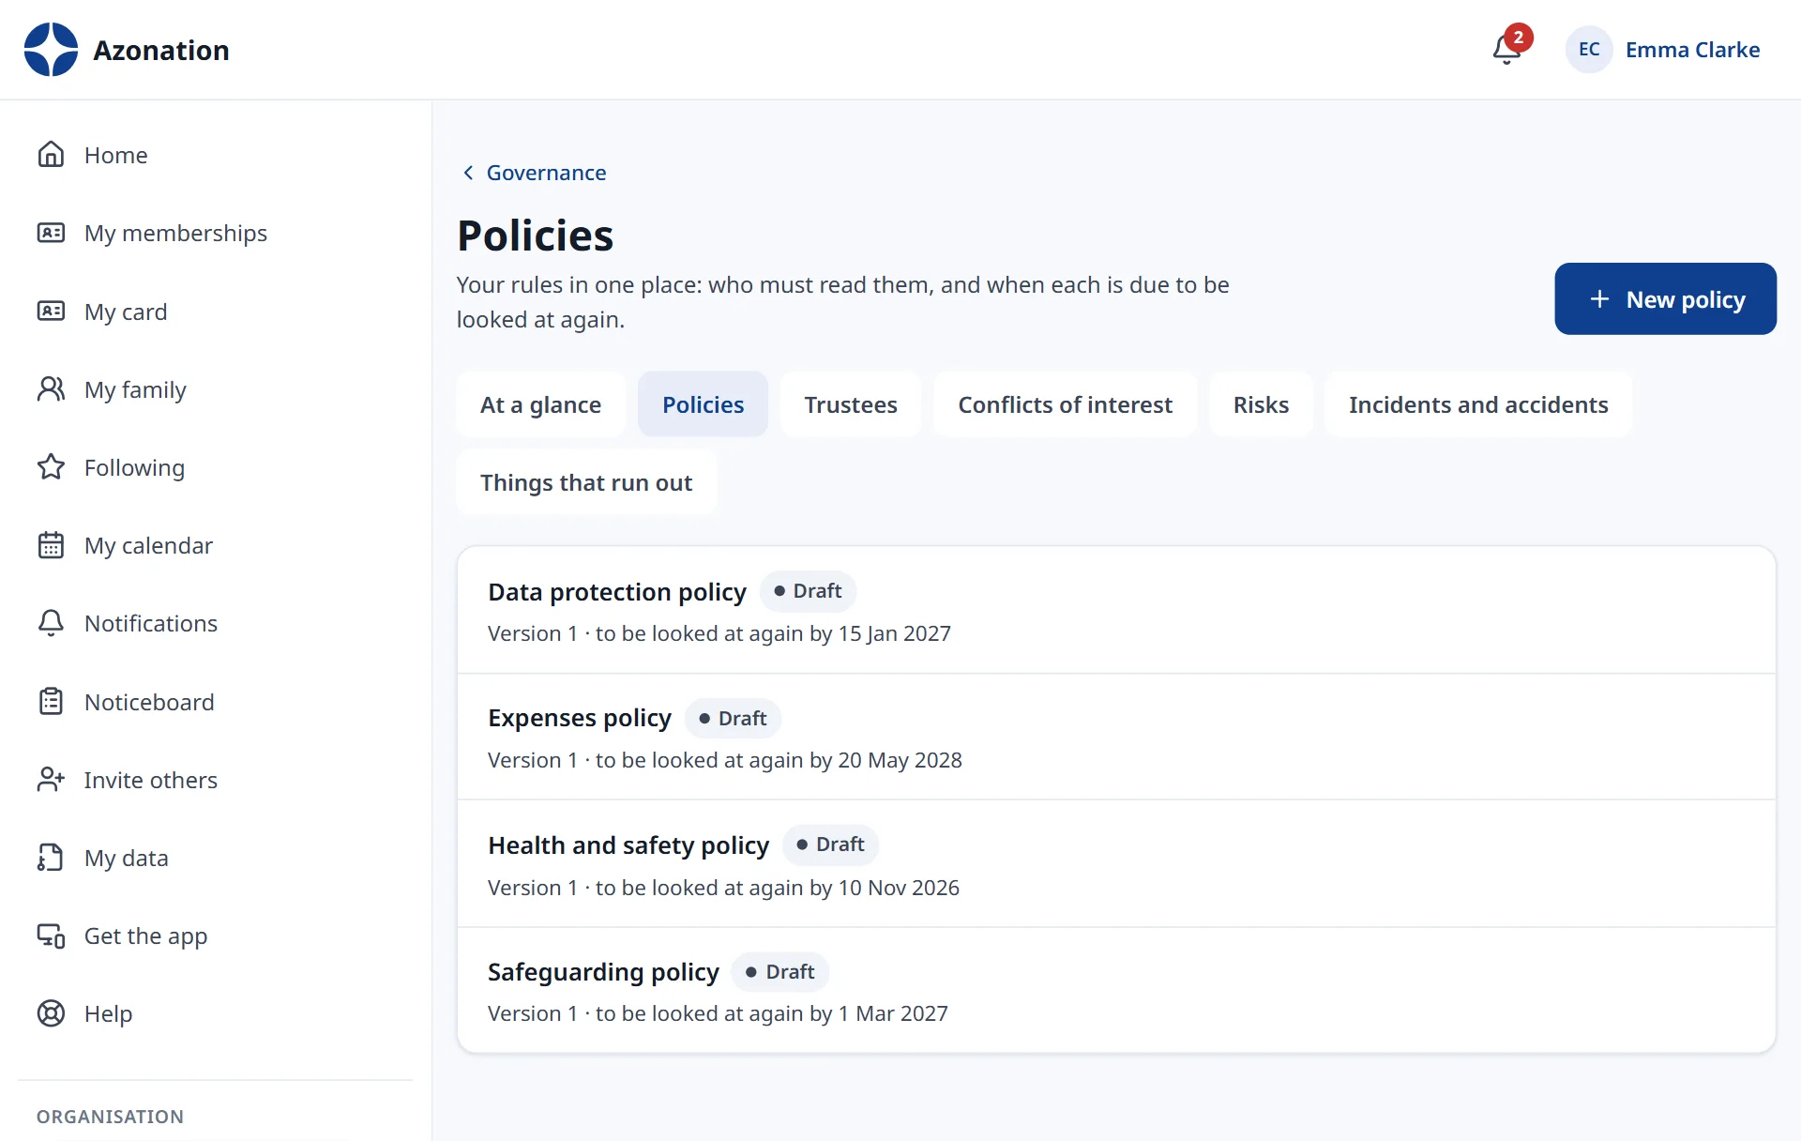This screenshot has height=1141, width=1801.
Task: Click the Invite others person-plus icon
Action: tap(51, 780)
